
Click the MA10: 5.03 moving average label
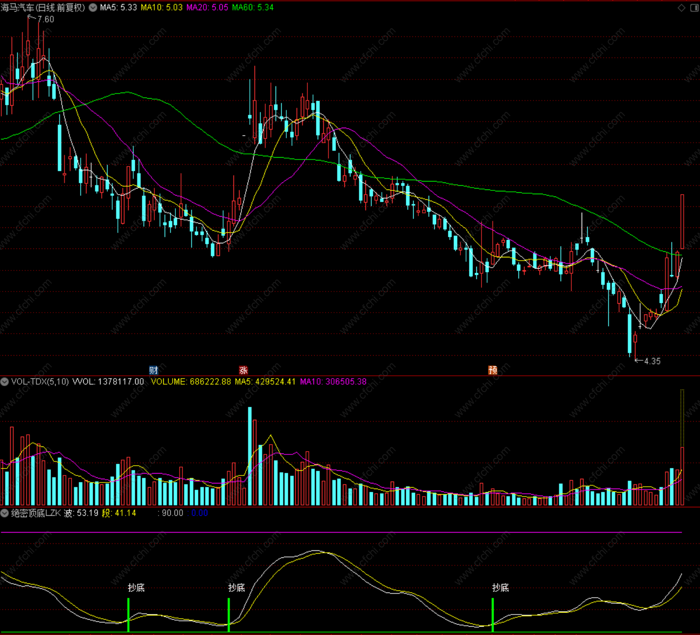tap(162, 7)
